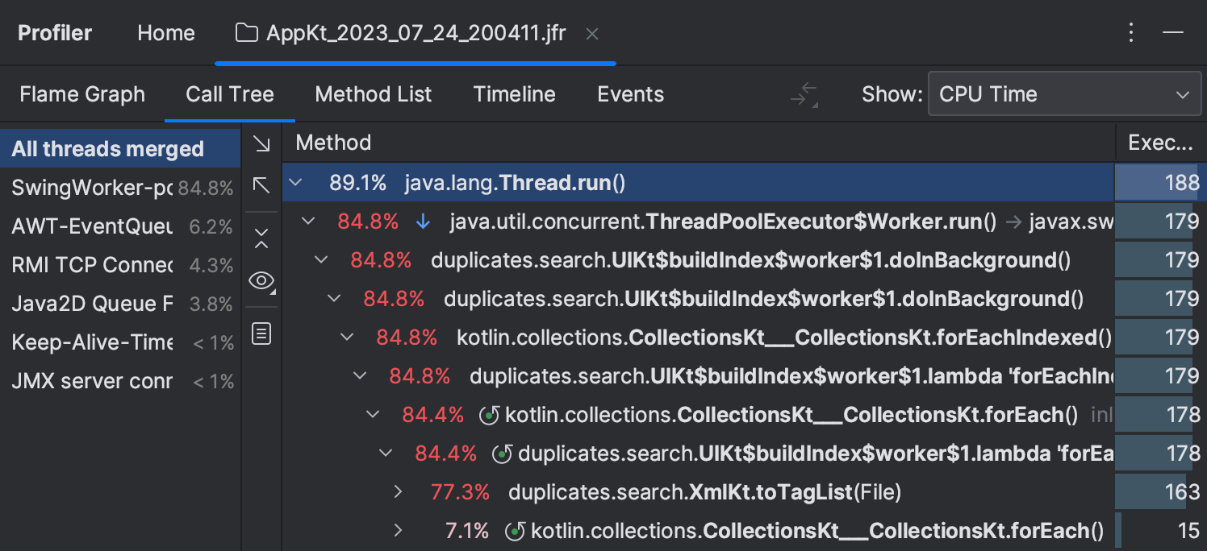
Task: Collapse the java.lang.Thread.run() node
Action: click(x=296, y=182)
